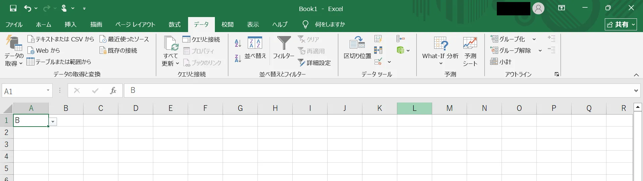Click the Sort ascending A-Z icon
This screenshot has width=643, height=181.
[x=238, y=43]
